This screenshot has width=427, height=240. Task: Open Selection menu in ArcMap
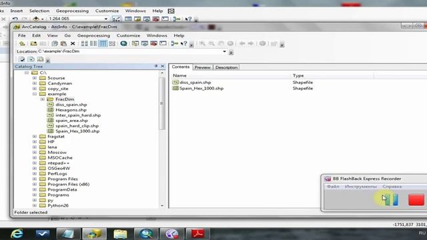(39, 11)
